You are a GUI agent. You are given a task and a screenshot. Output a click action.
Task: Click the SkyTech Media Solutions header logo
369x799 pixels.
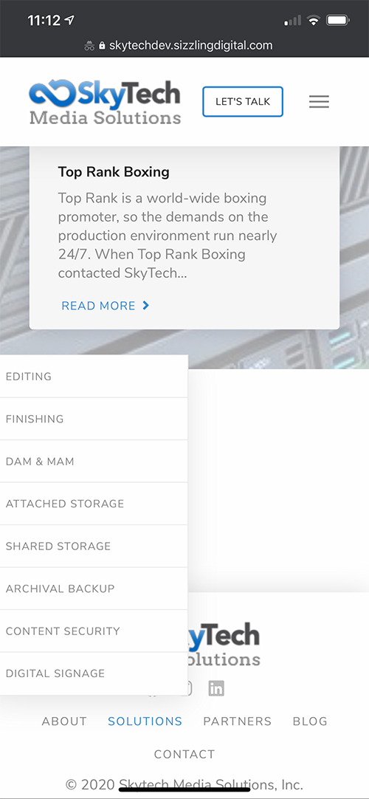(105, 103)
